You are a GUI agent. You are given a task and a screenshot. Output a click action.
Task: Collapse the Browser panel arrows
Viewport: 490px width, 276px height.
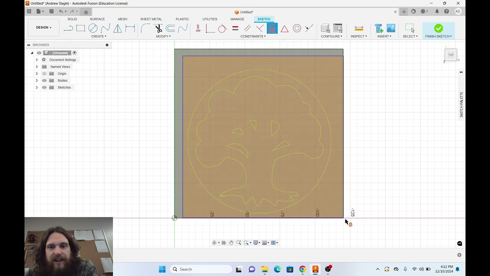click(29, 45)
